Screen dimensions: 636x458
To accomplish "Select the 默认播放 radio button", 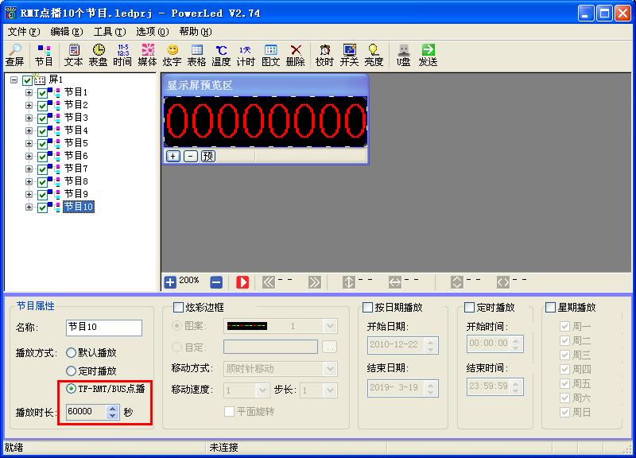I will coord(72,352).
